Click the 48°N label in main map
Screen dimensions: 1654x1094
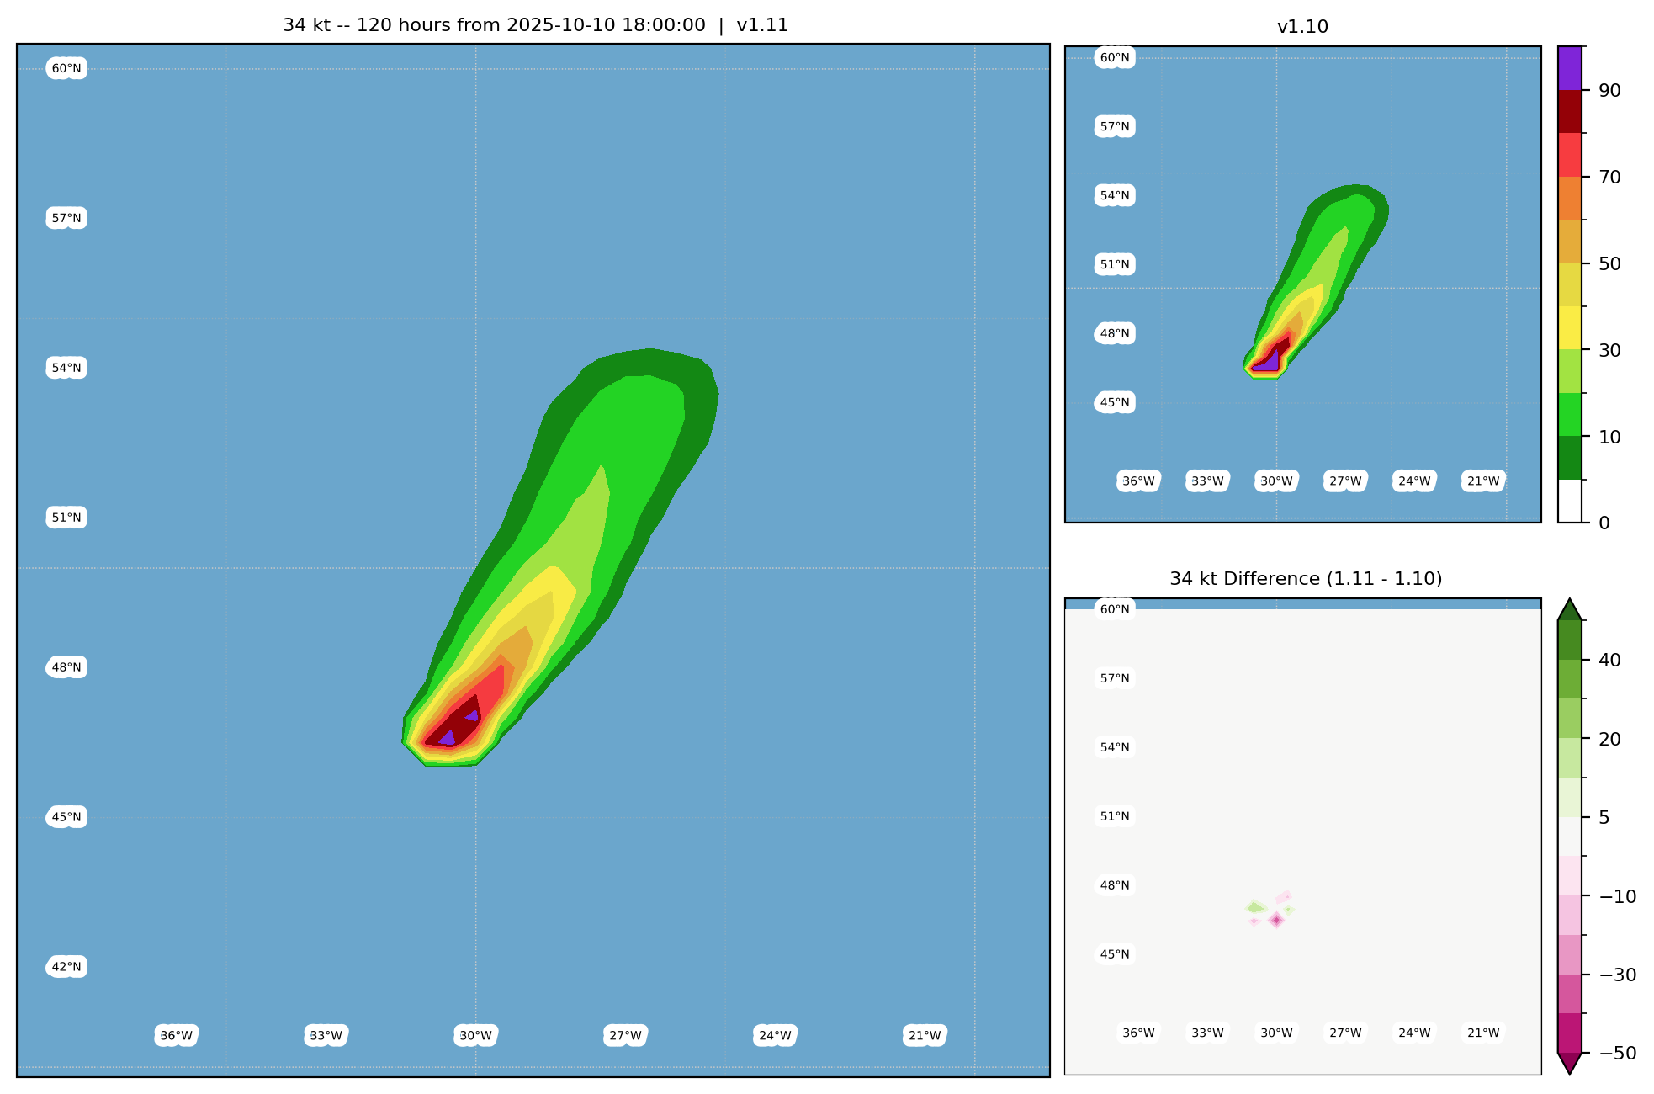tap(66, 668)
